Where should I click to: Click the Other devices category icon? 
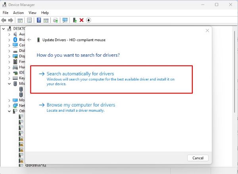15,111
